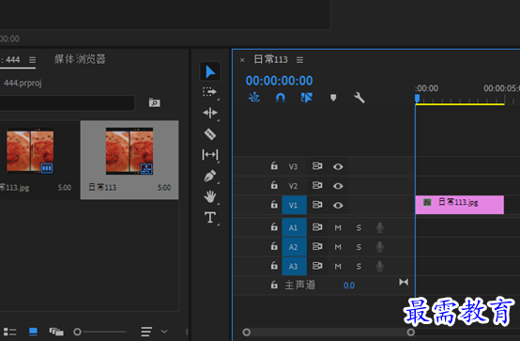
Task: Select the Ripple Edit tool
Action: click(x=210, y=113)
